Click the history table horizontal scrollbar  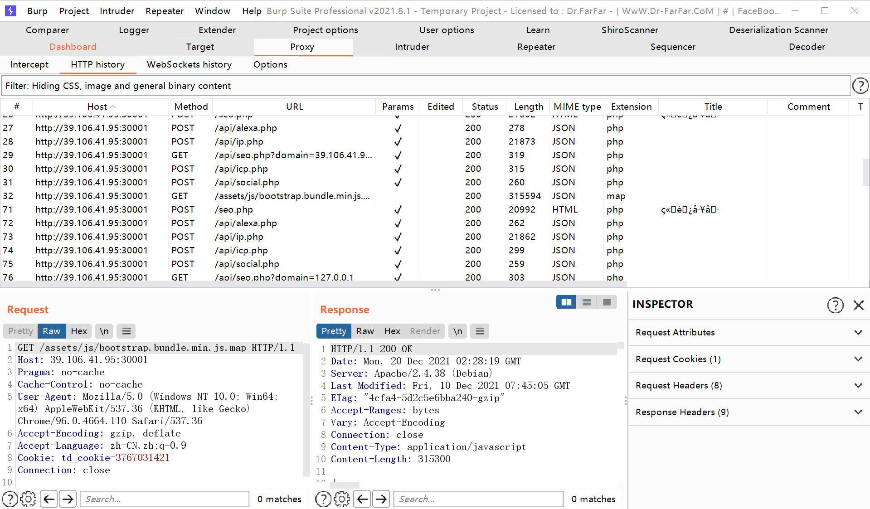[x=313, y=284]
